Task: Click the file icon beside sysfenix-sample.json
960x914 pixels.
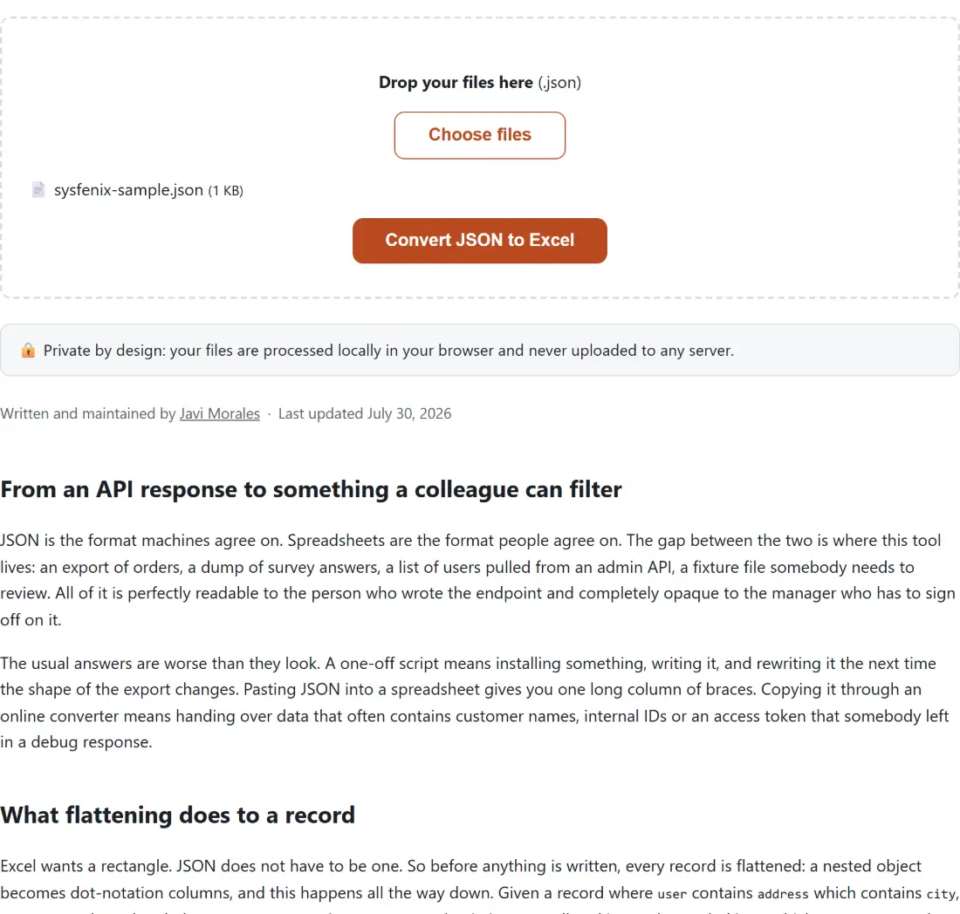Action: 38,190
